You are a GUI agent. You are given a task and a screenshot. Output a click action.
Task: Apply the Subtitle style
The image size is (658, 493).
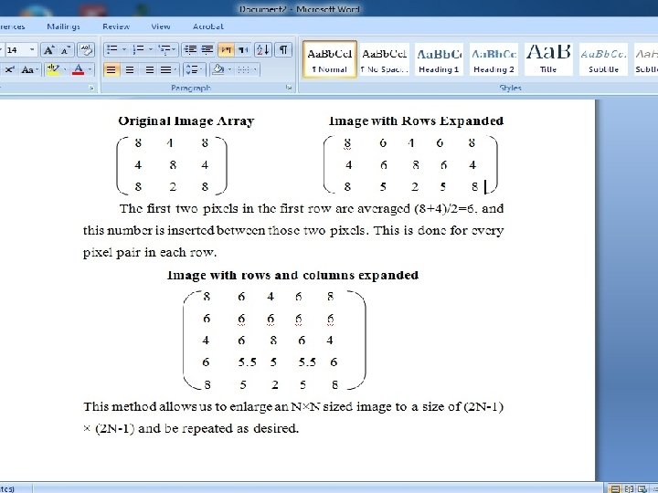click(x=603, y=59)
